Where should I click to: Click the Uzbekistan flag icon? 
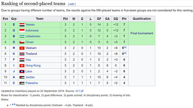pos(22,36)
